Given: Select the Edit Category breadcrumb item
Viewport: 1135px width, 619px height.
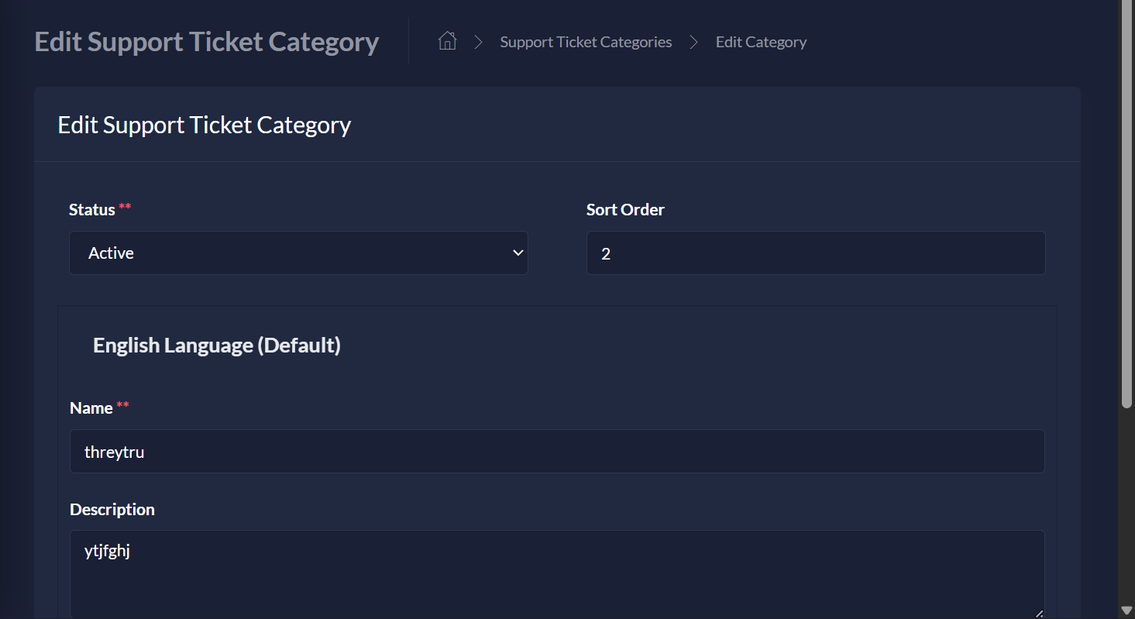Looking at the screenshot, I should [761, 41].
